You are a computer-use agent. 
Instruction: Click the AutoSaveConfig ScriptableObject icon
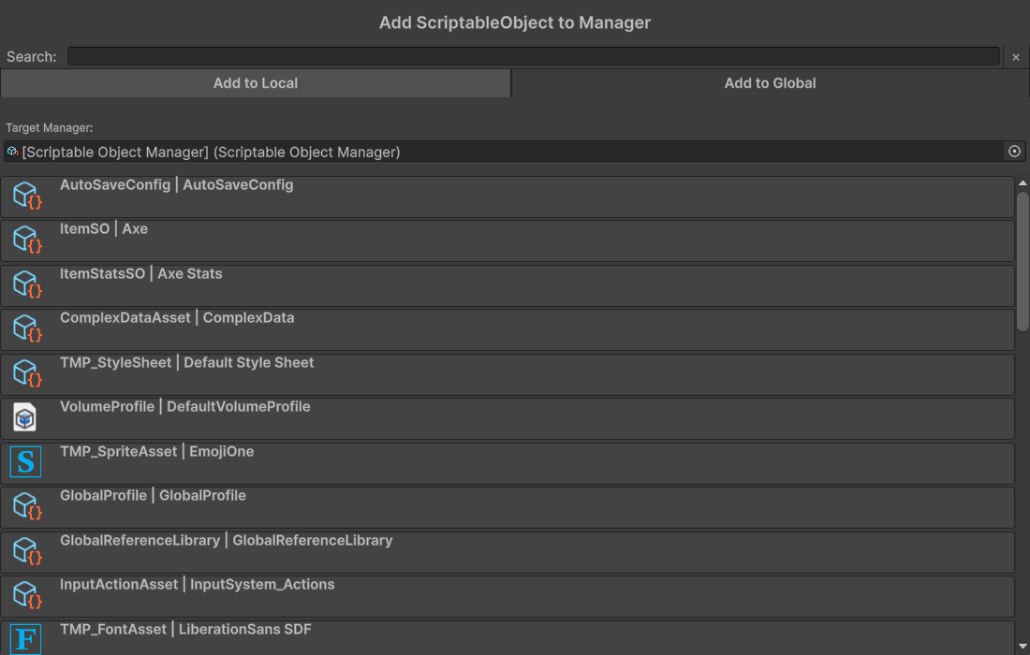tap(26, 196)
